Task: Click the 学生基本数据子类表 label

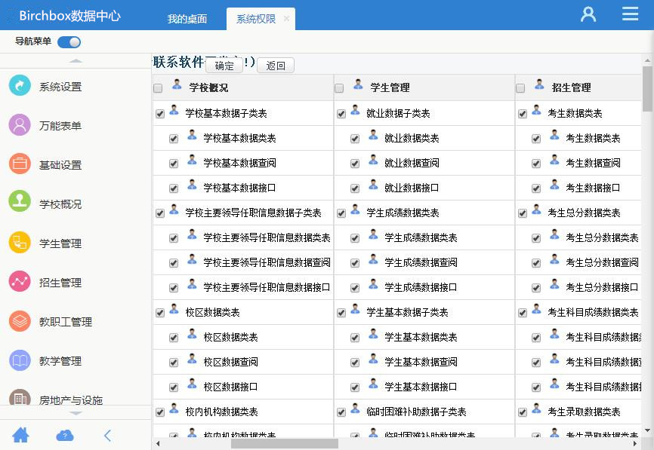Action: point(407,312)
